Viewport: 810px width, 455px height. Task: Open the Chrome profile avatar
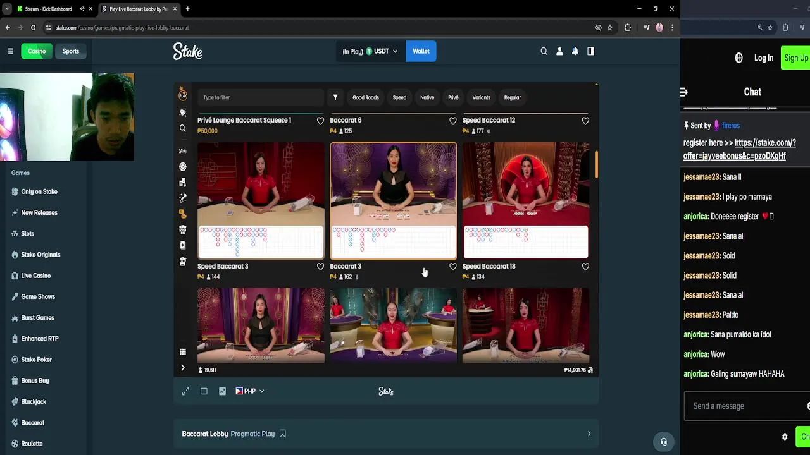pos(659,28)
